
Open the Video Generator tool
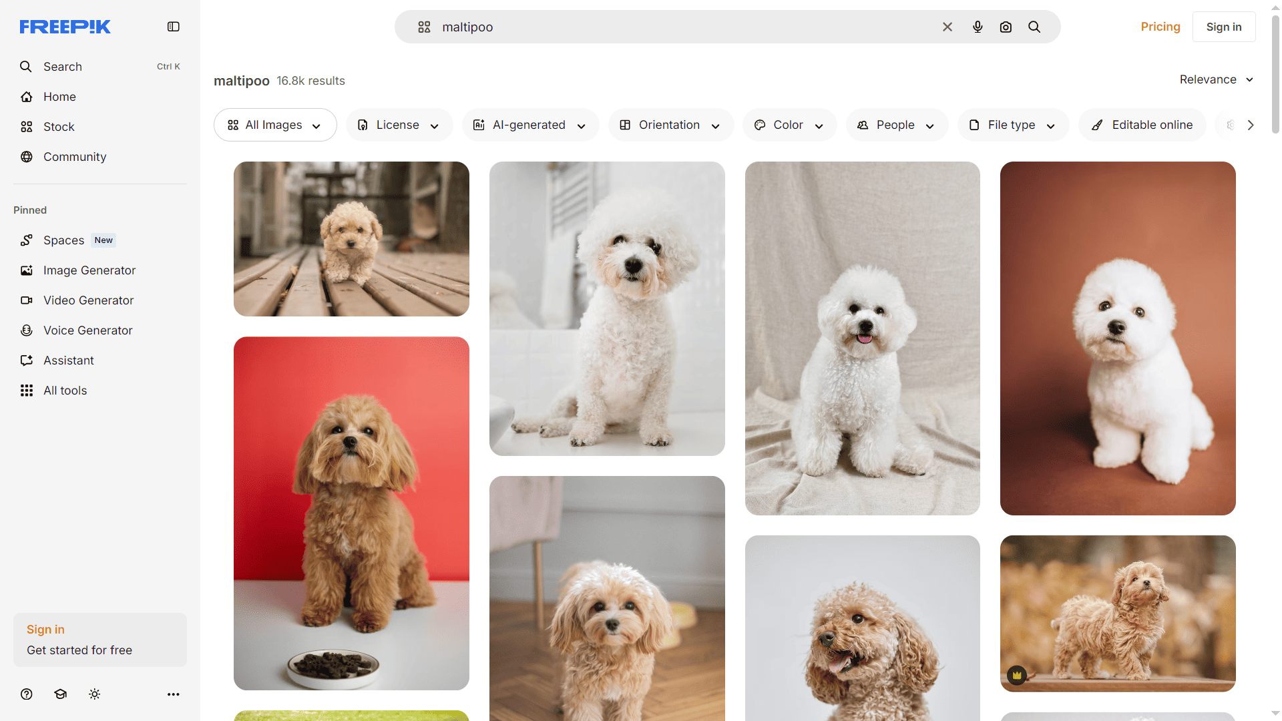coord(88,300)
